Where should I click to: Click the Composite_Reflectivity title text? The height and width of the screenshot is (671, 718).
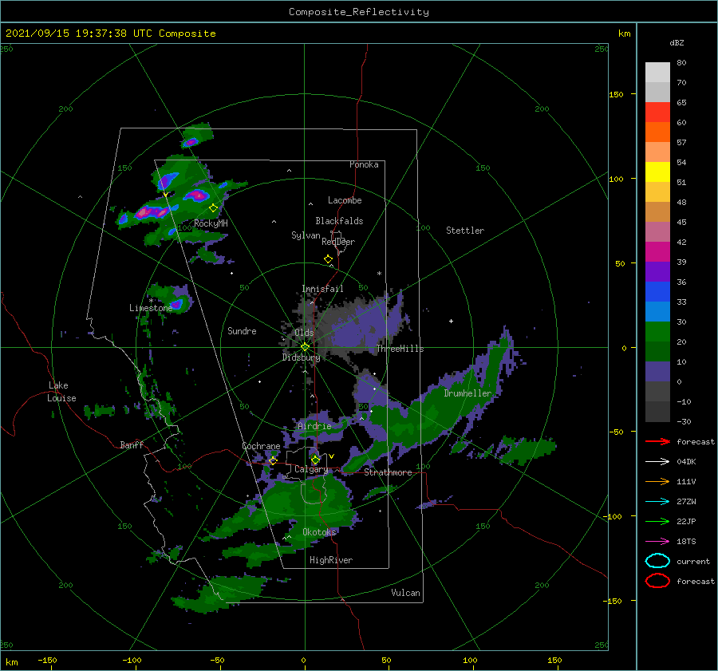tap(358, 12)
